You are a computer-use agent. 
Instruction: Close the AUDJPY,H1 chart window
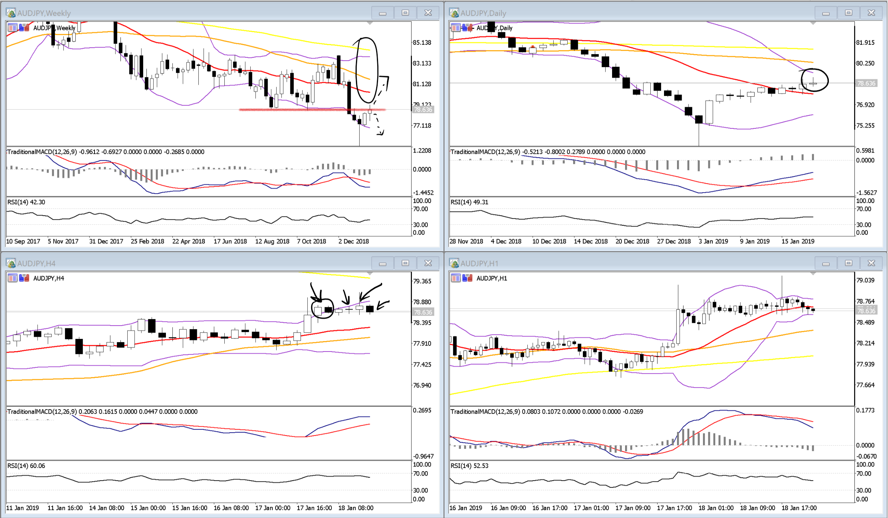coord(871,264)
